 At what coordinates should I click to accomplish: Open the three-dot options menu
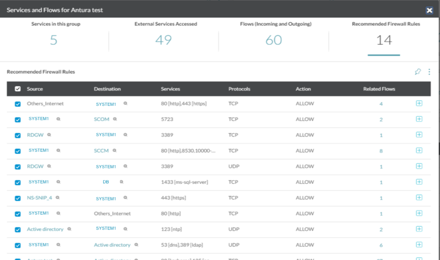428,71
